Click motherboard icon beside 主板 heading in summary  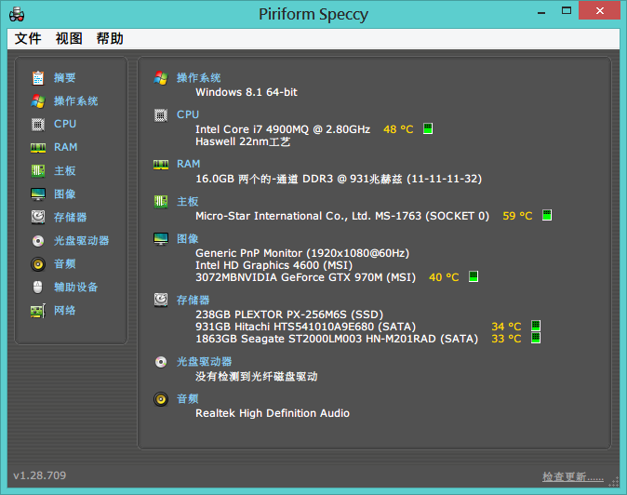(161, 202)
